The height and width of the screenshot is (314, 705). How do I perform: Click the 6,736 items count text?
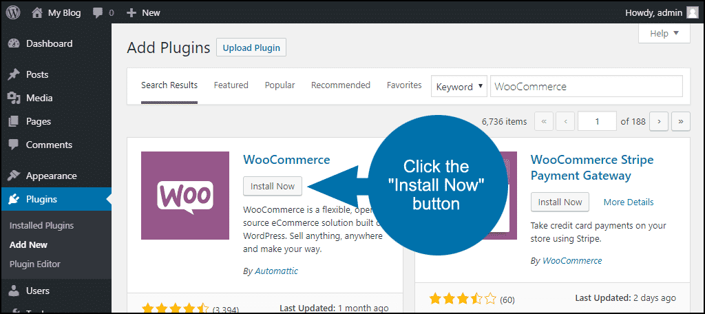pyautogui.click(x=504, y=121)
